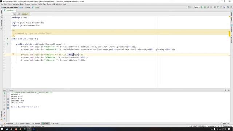Open CRLF line separator selector in status bar
This screenshot has height=131, width=233.
coord(195,126)
